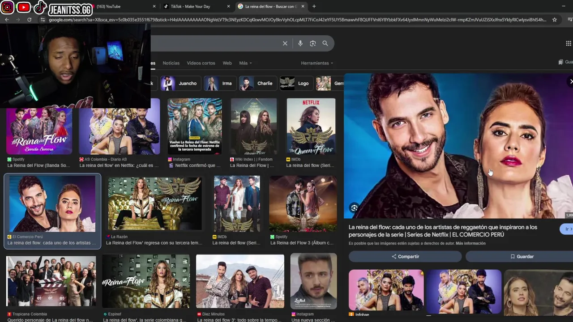Click the Ir button in preview panel
Screen dimensions: 573x322
pyautogui.click(x=567, y=229)
